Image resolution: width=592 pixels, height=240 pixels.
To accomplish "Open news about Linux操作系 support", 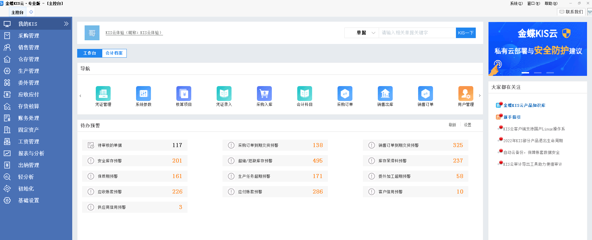I will [534, 129].
